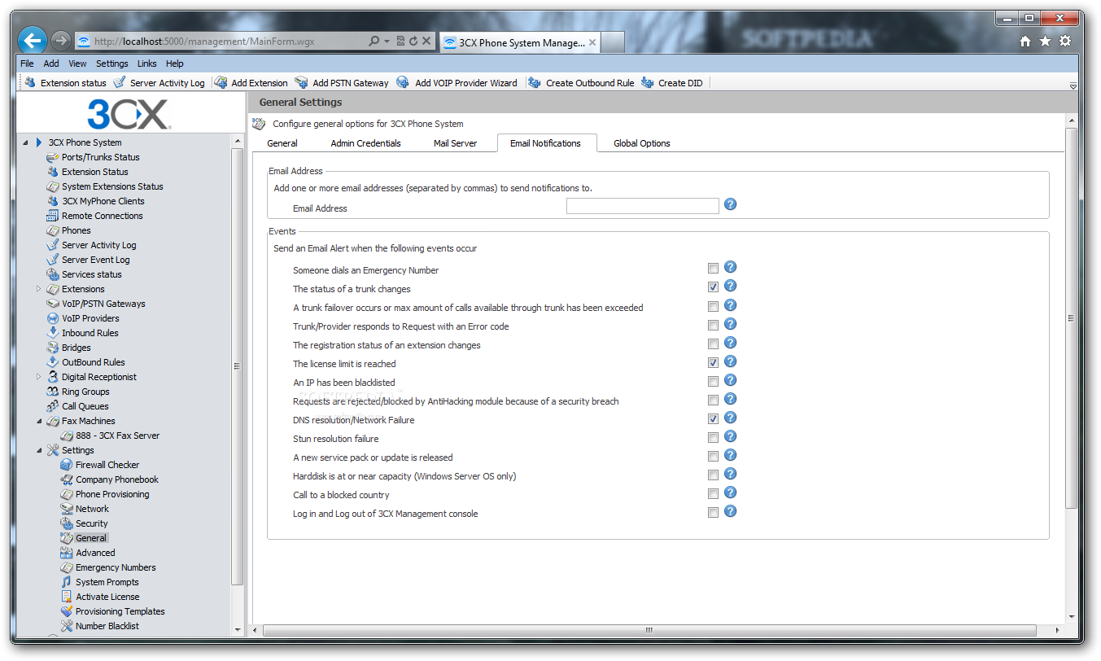Click help icon for license limit reached
Viewport: 1101px width, 661px height.
click(x=731, y=361)
